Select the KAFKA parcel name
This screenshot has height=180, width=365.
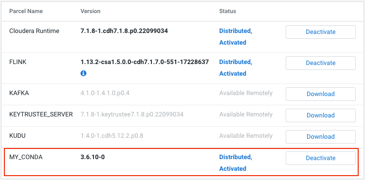19,93
